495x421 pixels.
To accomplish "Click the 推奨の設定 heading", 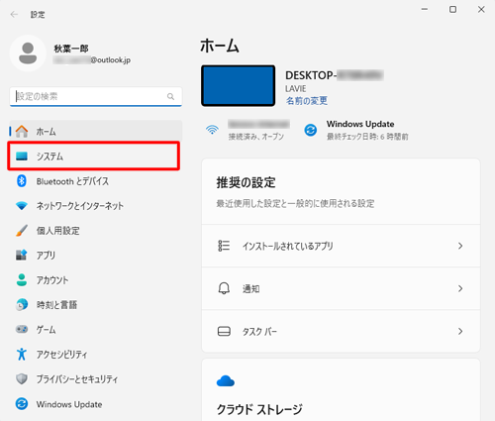I will [x=246, y=182].
